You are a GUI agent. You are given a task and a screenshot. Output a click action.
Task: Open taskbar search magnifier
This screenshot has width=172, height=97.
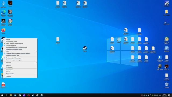6,95
